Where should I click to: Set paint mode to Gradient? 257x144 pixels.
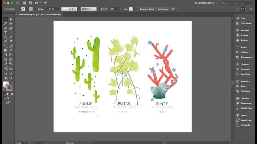click(x=8, y=94)
